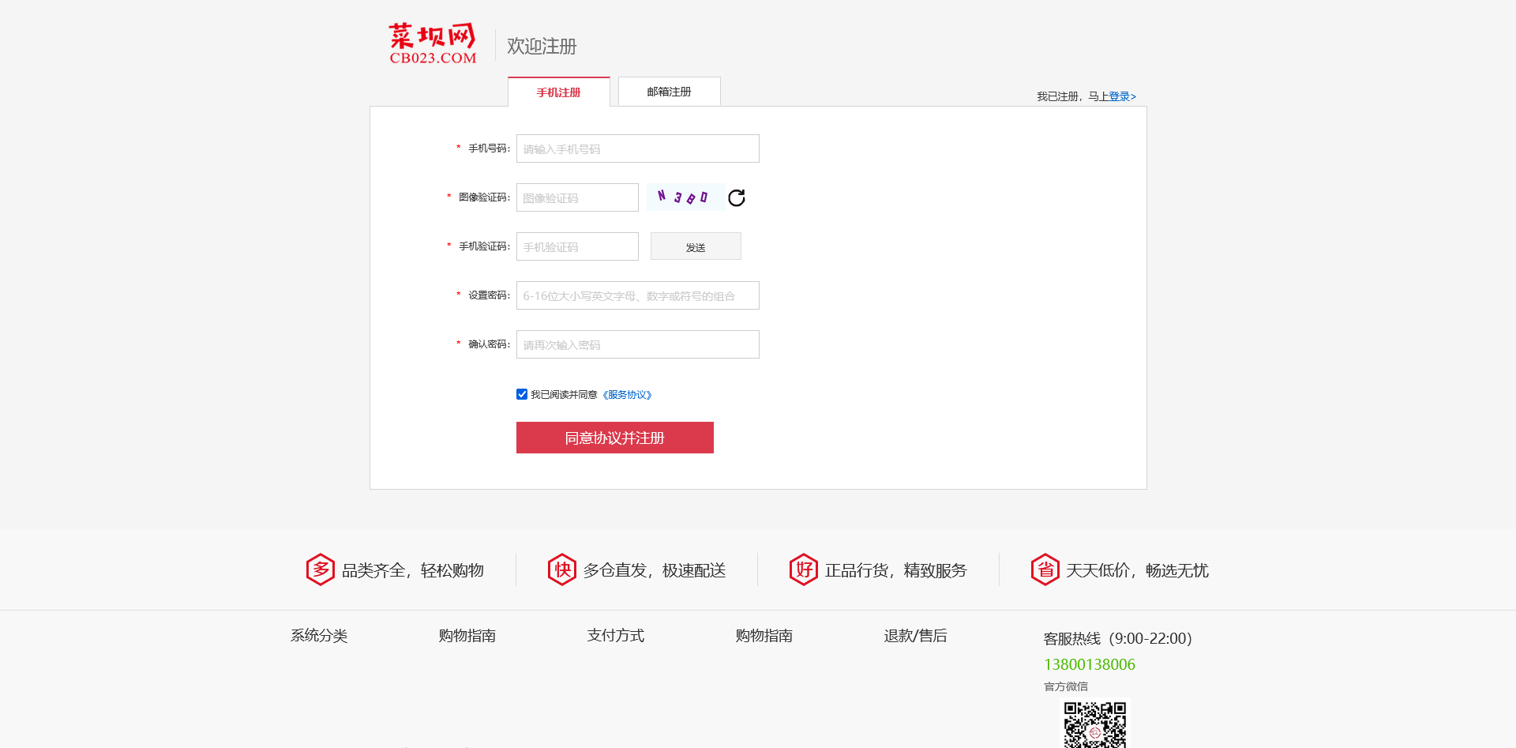Click the red 多 hexagon icon

(x=321, y=569)
